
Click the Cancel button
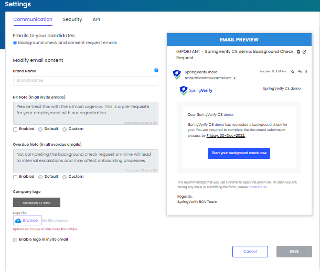click(250, 252)
